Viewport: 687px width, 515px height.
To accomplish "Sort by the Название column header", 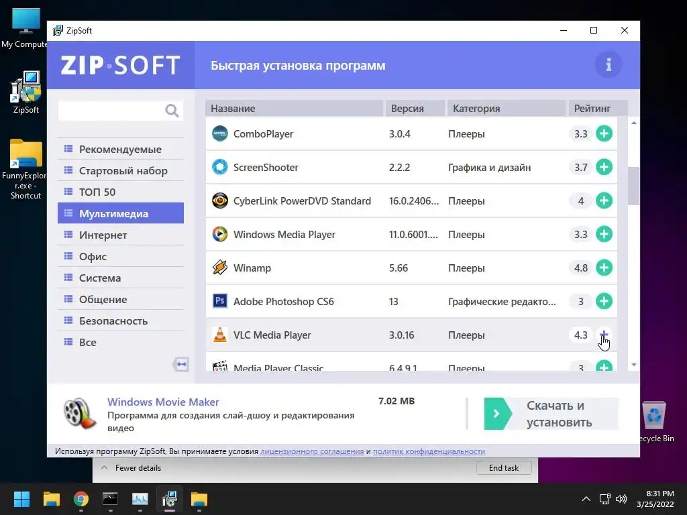I will coord(295,108).
